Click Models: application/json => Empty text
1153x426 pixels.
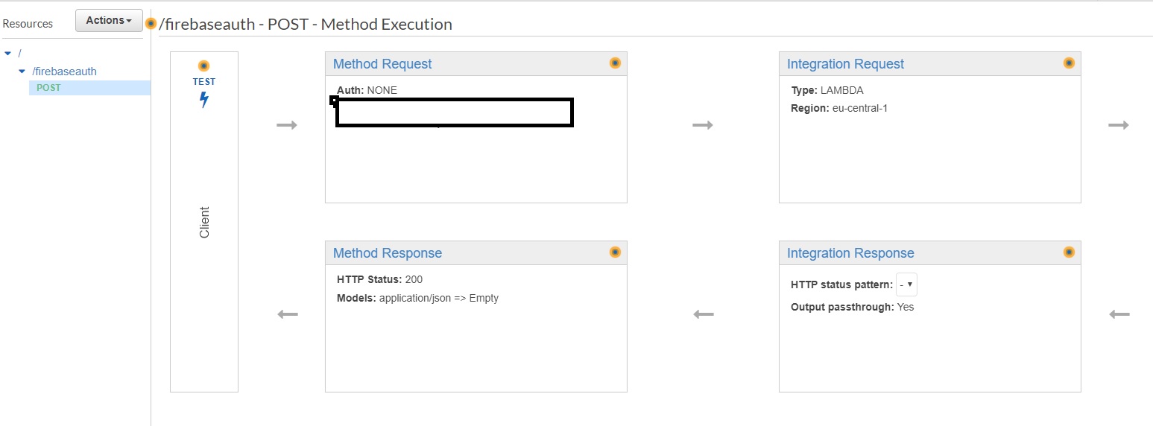(x=417, y=298)
